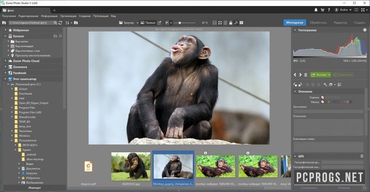Switch to the Редактор module tab
This screenshot has width=370, height=192.
[x=340, y=23]
